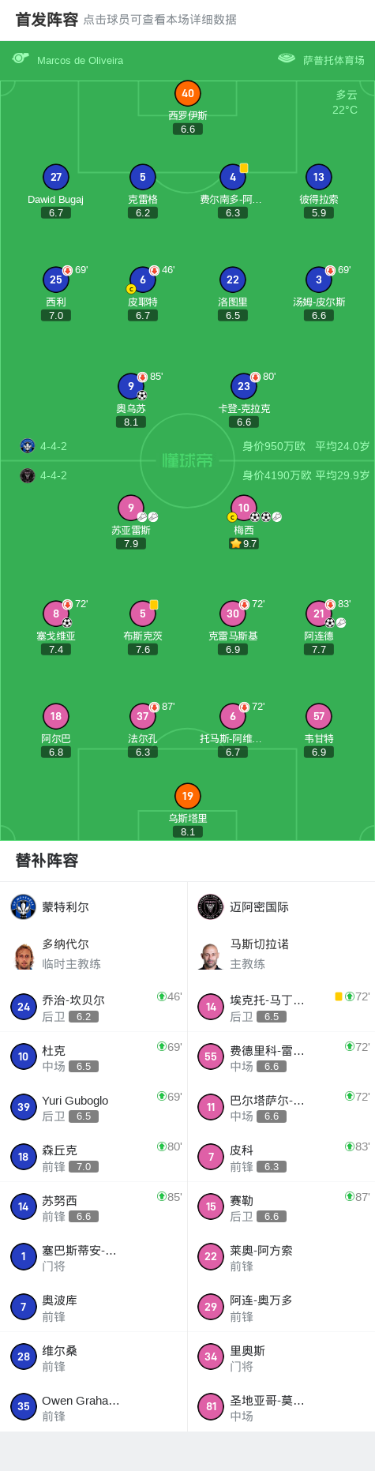Click the Inter Miami crest in substitutes
Viewport: 375px width, 1471px height.
pos(211,906)
